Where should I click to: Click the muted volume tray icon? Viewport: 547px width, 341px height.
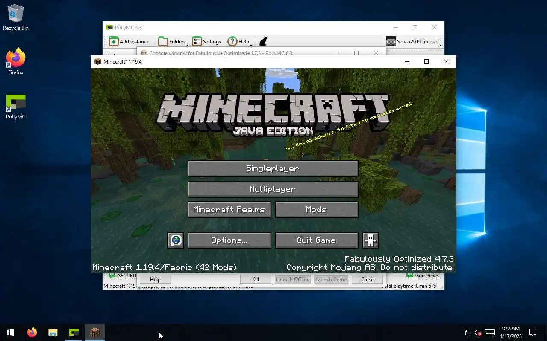click(479, 332)
